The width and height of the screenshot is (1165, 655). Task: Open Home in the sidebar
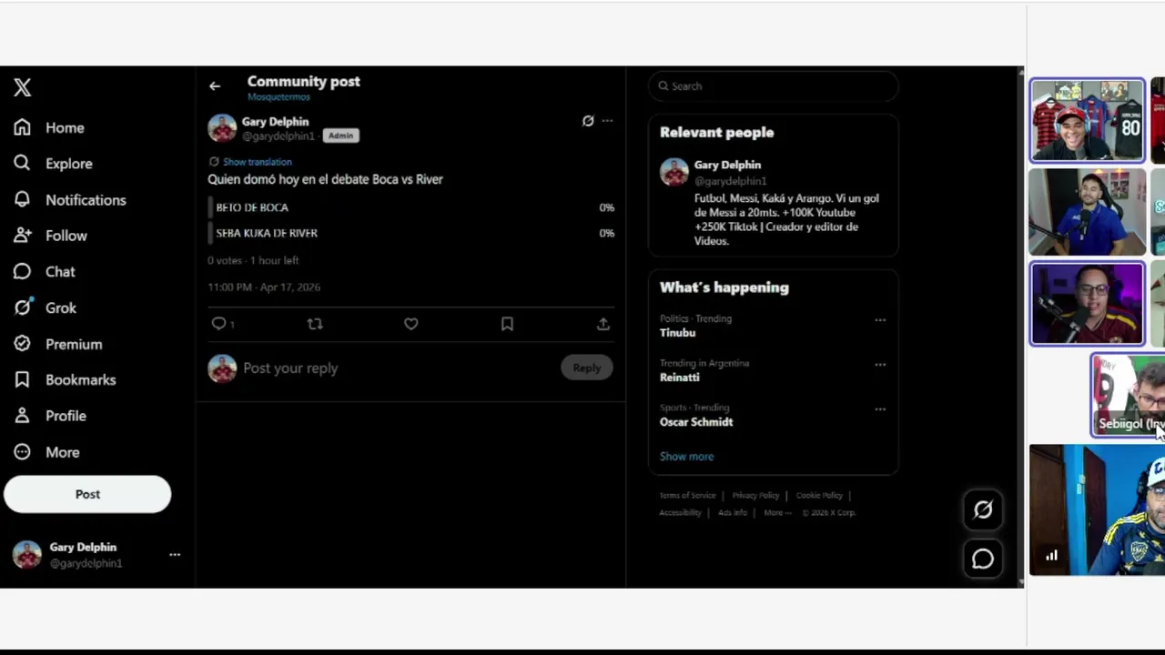pos(50,127)
